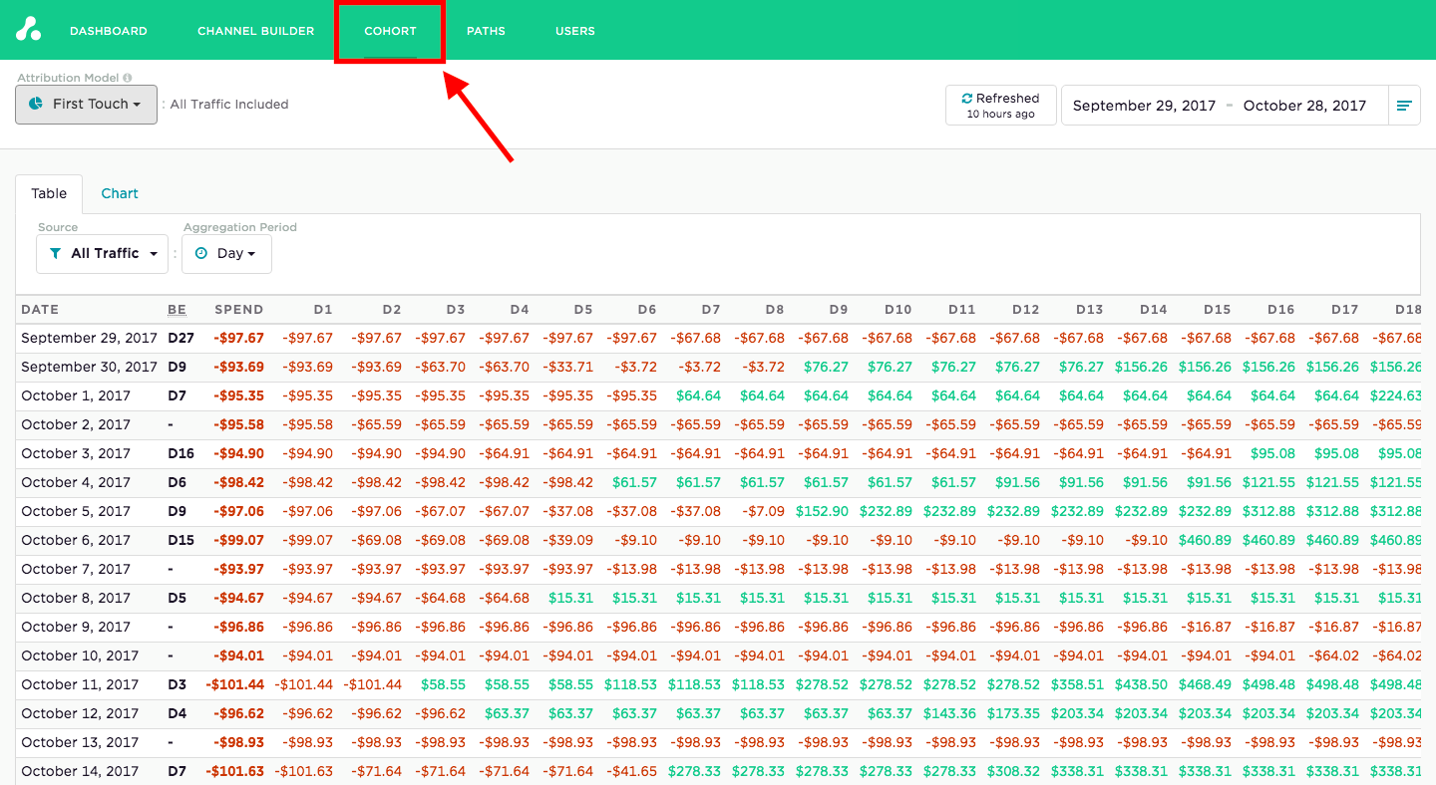Select the October 14, 2017 row date
This screenshot has height=785, width=1436.
point(80,771)
